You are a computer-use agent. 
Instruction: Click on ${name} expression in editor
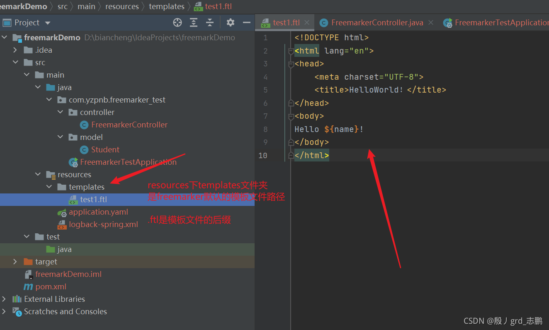[342, 129]
